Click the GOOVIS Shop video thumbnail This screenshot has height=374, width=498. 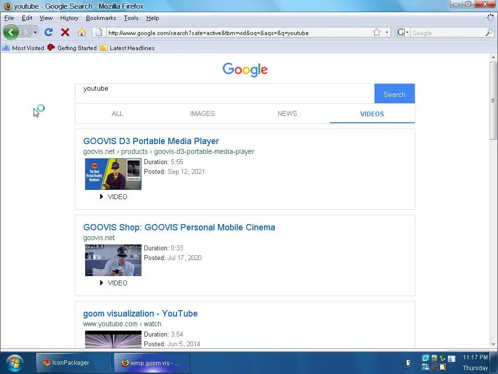(113, 260)
